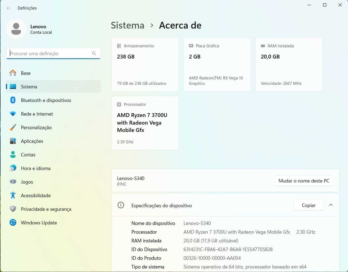Click the product ID 00326-10000-00000-AA004
Viewport: 348px width, 272px height.
tap(212, 258)
